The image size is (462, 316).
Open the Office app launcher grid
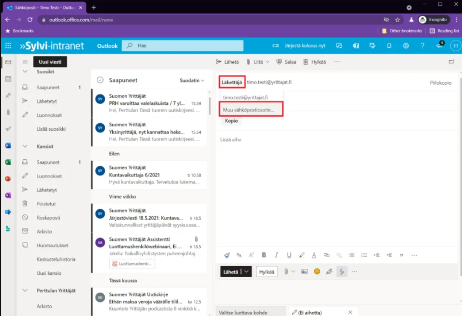(x=8, y=46)
